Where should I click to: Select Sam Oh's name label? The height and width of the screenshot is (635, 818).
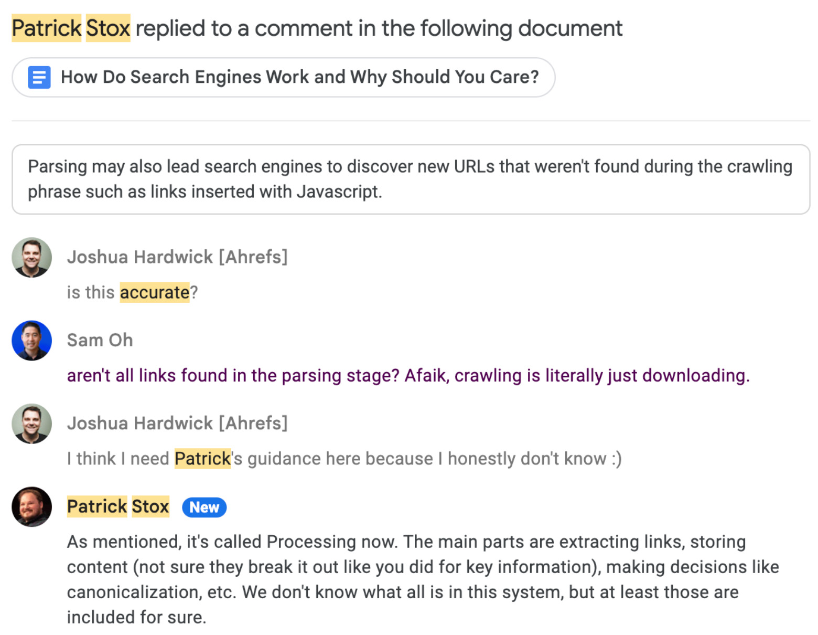click(x=100, y=340)
